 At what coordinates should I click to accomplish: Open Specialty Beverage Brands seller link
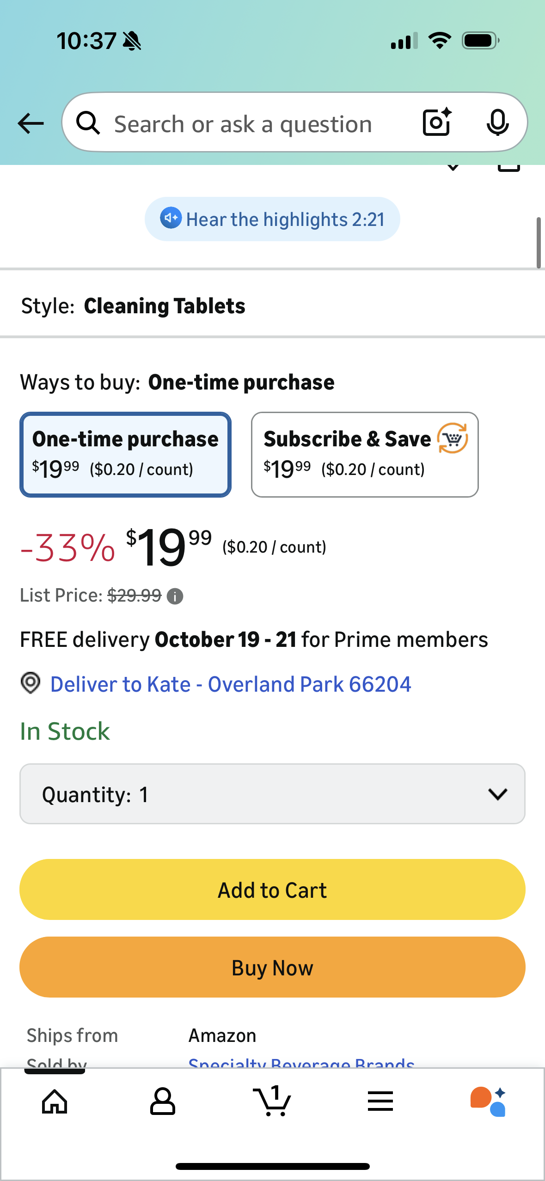click(x=301, y=1063)
